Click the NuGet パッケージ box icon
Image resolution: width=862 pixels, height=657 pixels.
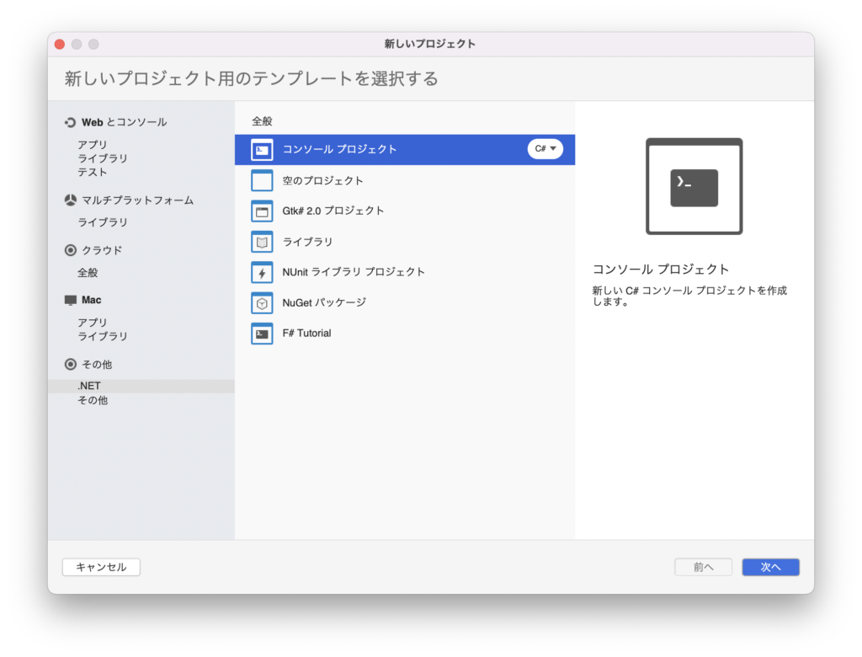click(262, 302)
